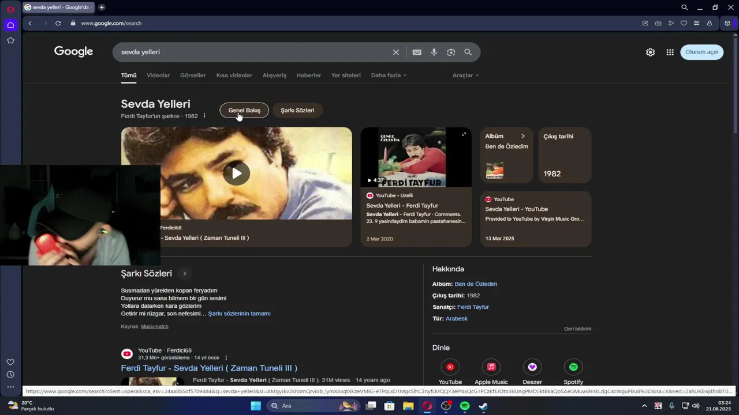Screen dimensions: 739x415
Task: Open the 4:37 Uzelli video thumbnail
Action: (416, 157)
